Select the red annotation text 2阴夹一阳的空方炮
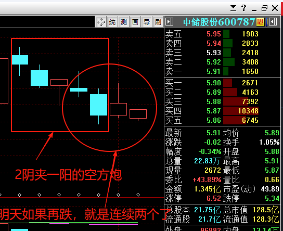The width and height of the screenshot is (283, 231). click(68, 175)
